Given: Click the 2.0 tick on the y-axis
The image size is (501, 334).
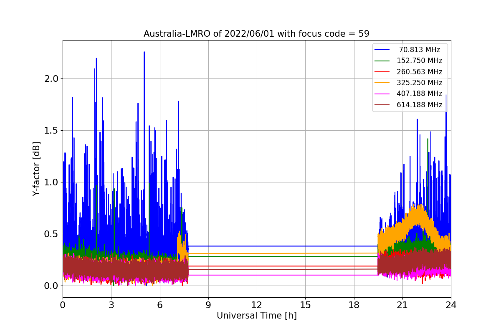Looking at the screenshot, I should click(x=52, y=78).
